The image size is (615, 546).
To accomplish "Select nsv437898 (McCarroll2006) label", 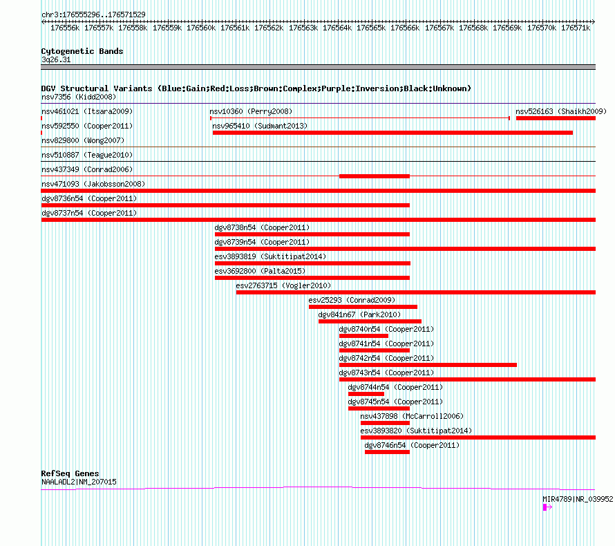I will 412,416.
